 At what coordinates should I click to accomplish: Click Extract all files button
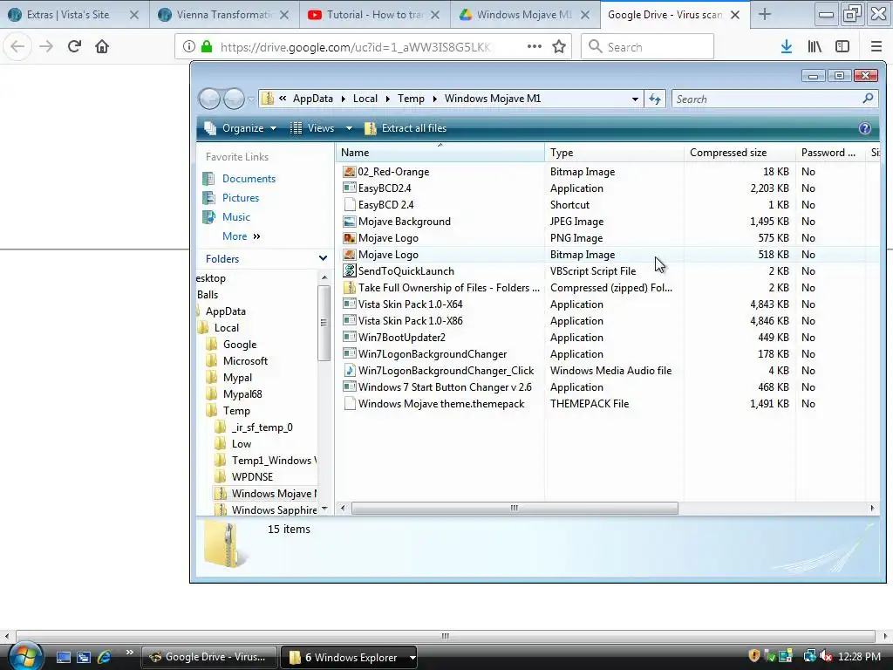point(406,128)
